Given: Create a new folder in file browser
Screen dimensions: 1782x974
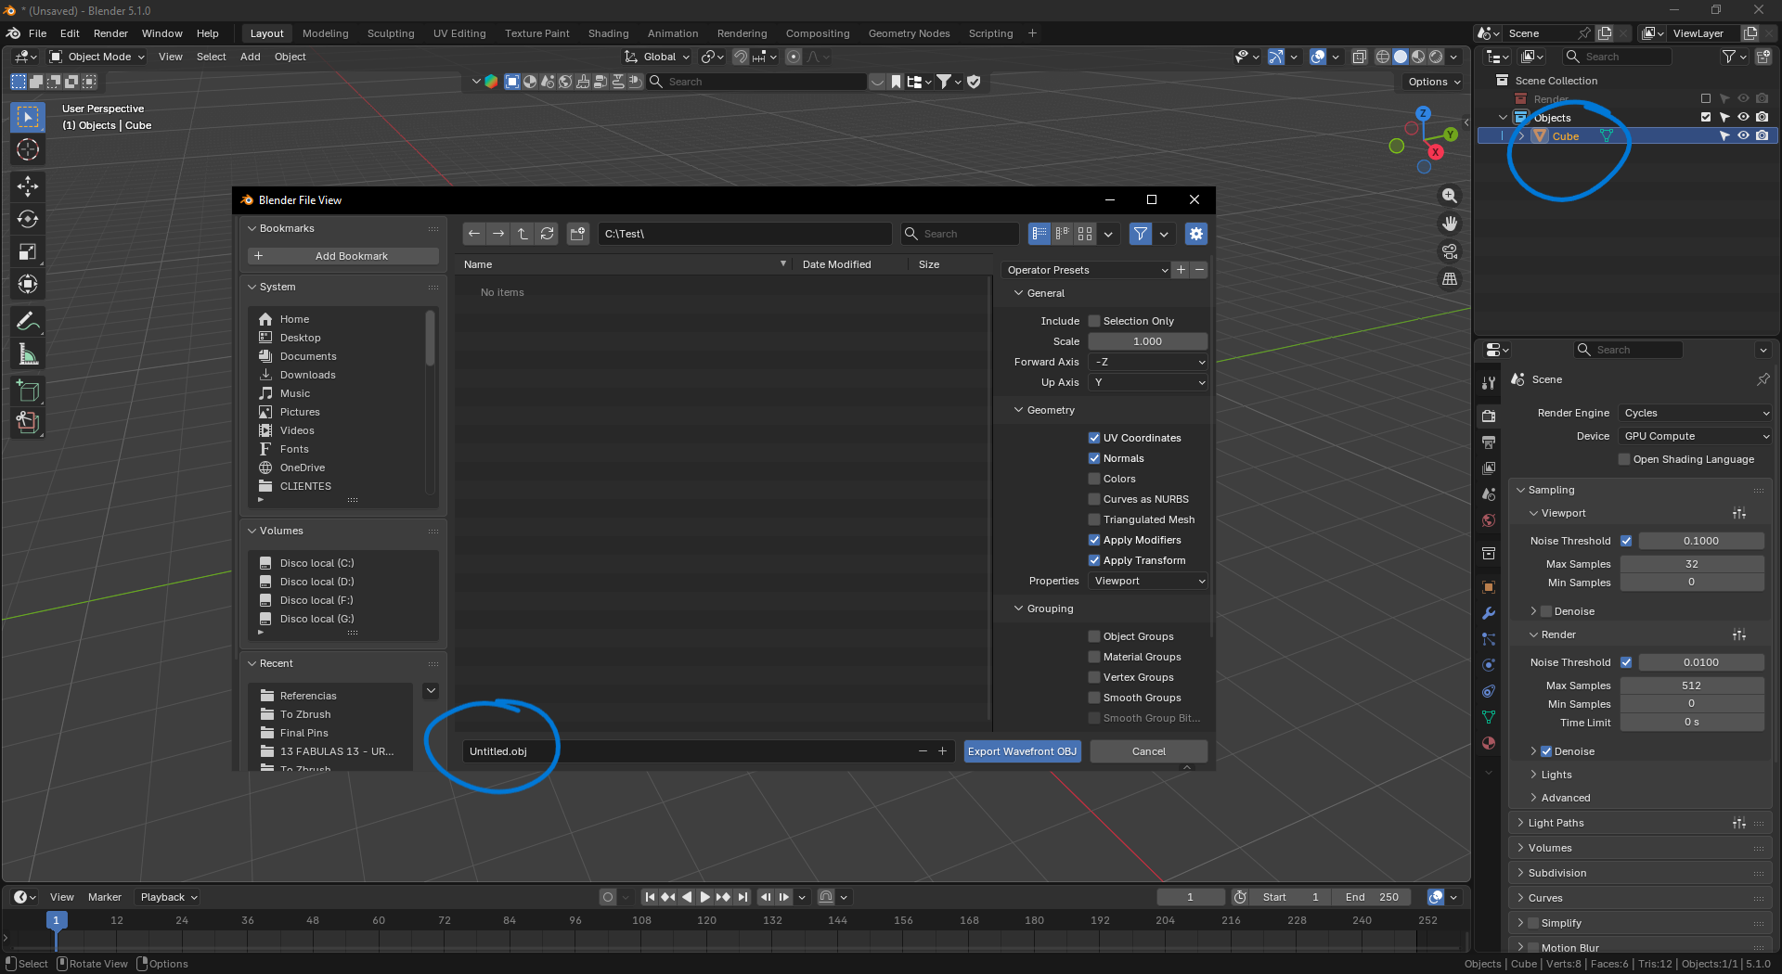Looking at the screenshot, I should (578, 234).
